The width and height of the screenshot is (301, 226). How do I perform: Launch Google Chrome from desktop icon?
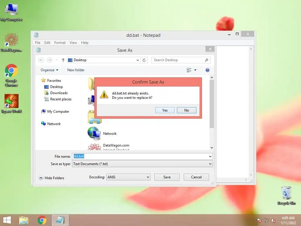(x=11, y=75)
